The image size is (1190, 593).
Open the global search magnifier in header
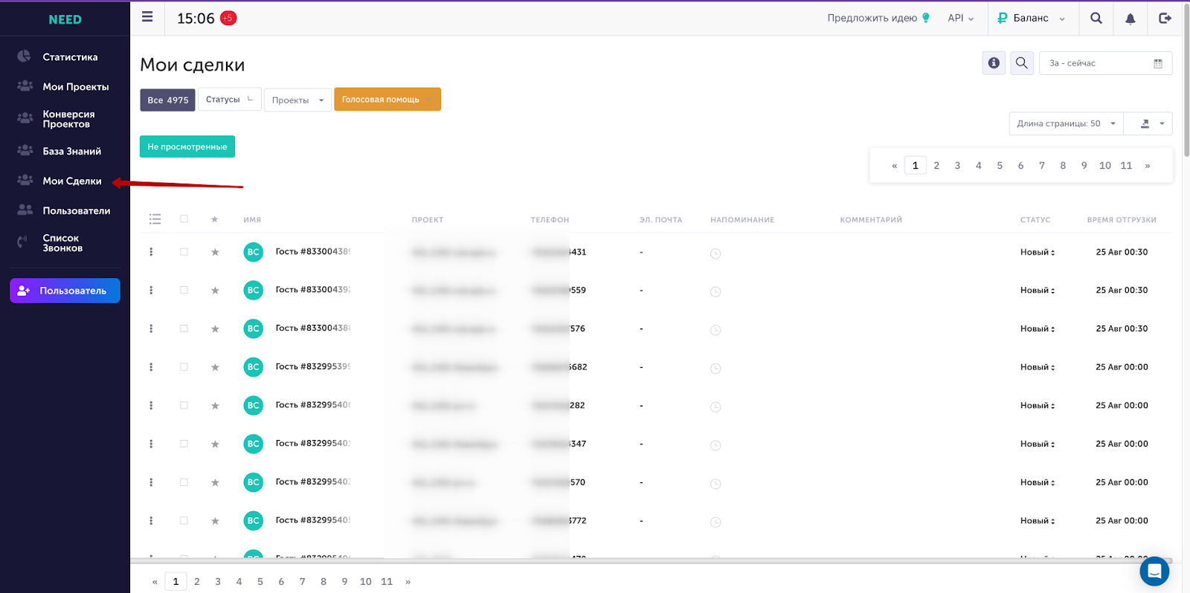pyautogui.click(x=1096, y=18)
